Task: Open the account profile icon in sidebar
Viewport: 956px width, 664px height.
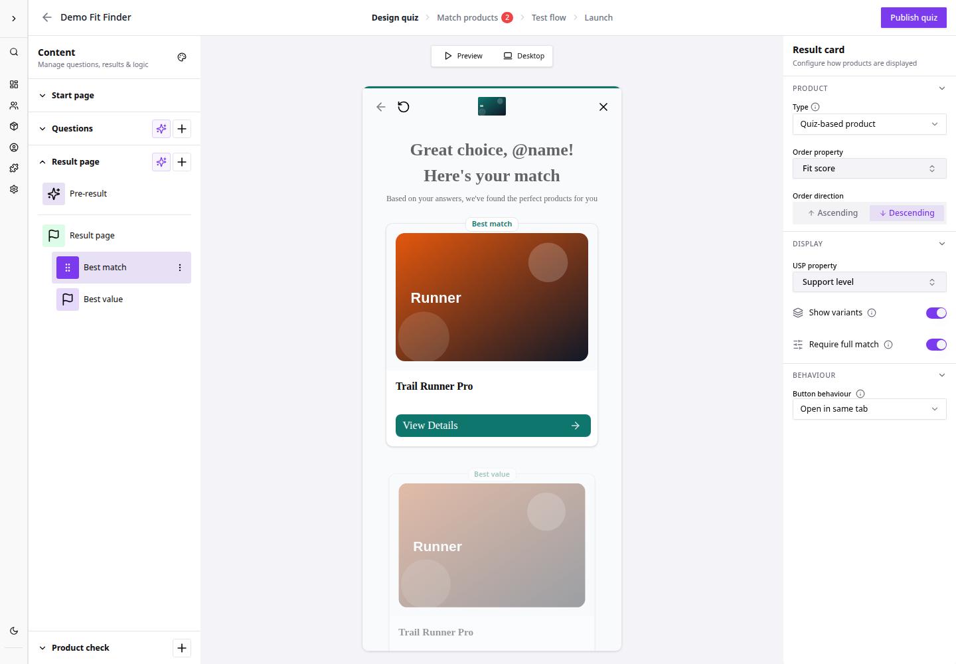Action: 14,147
